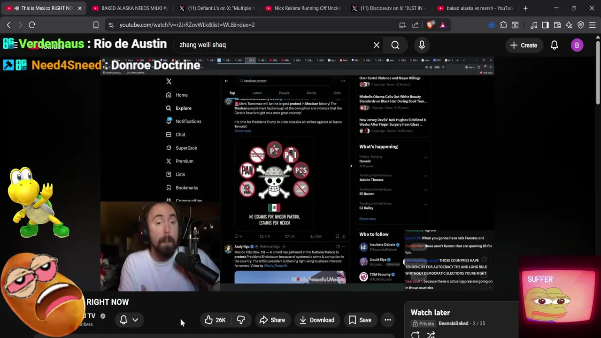Open a new browser tab
The height and width of the screenshot is (338, 601).
pyautogui.click(x=525, y=8)
